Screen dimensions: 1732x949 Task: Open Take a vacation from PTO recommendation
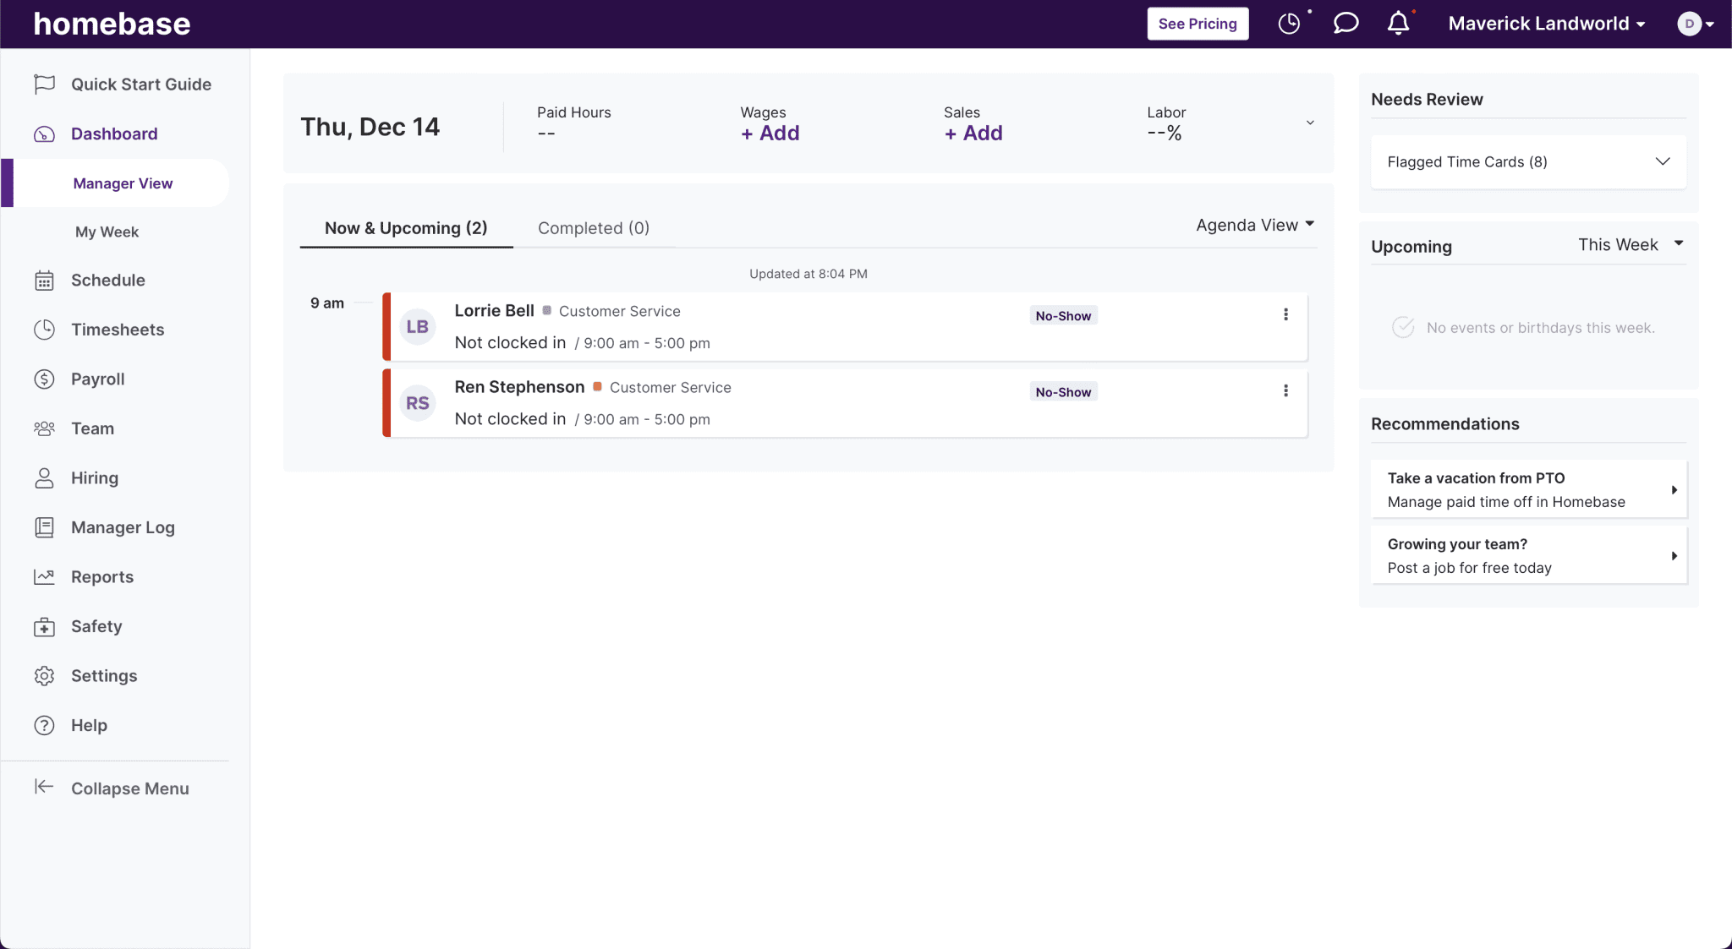click(1527, 489)
